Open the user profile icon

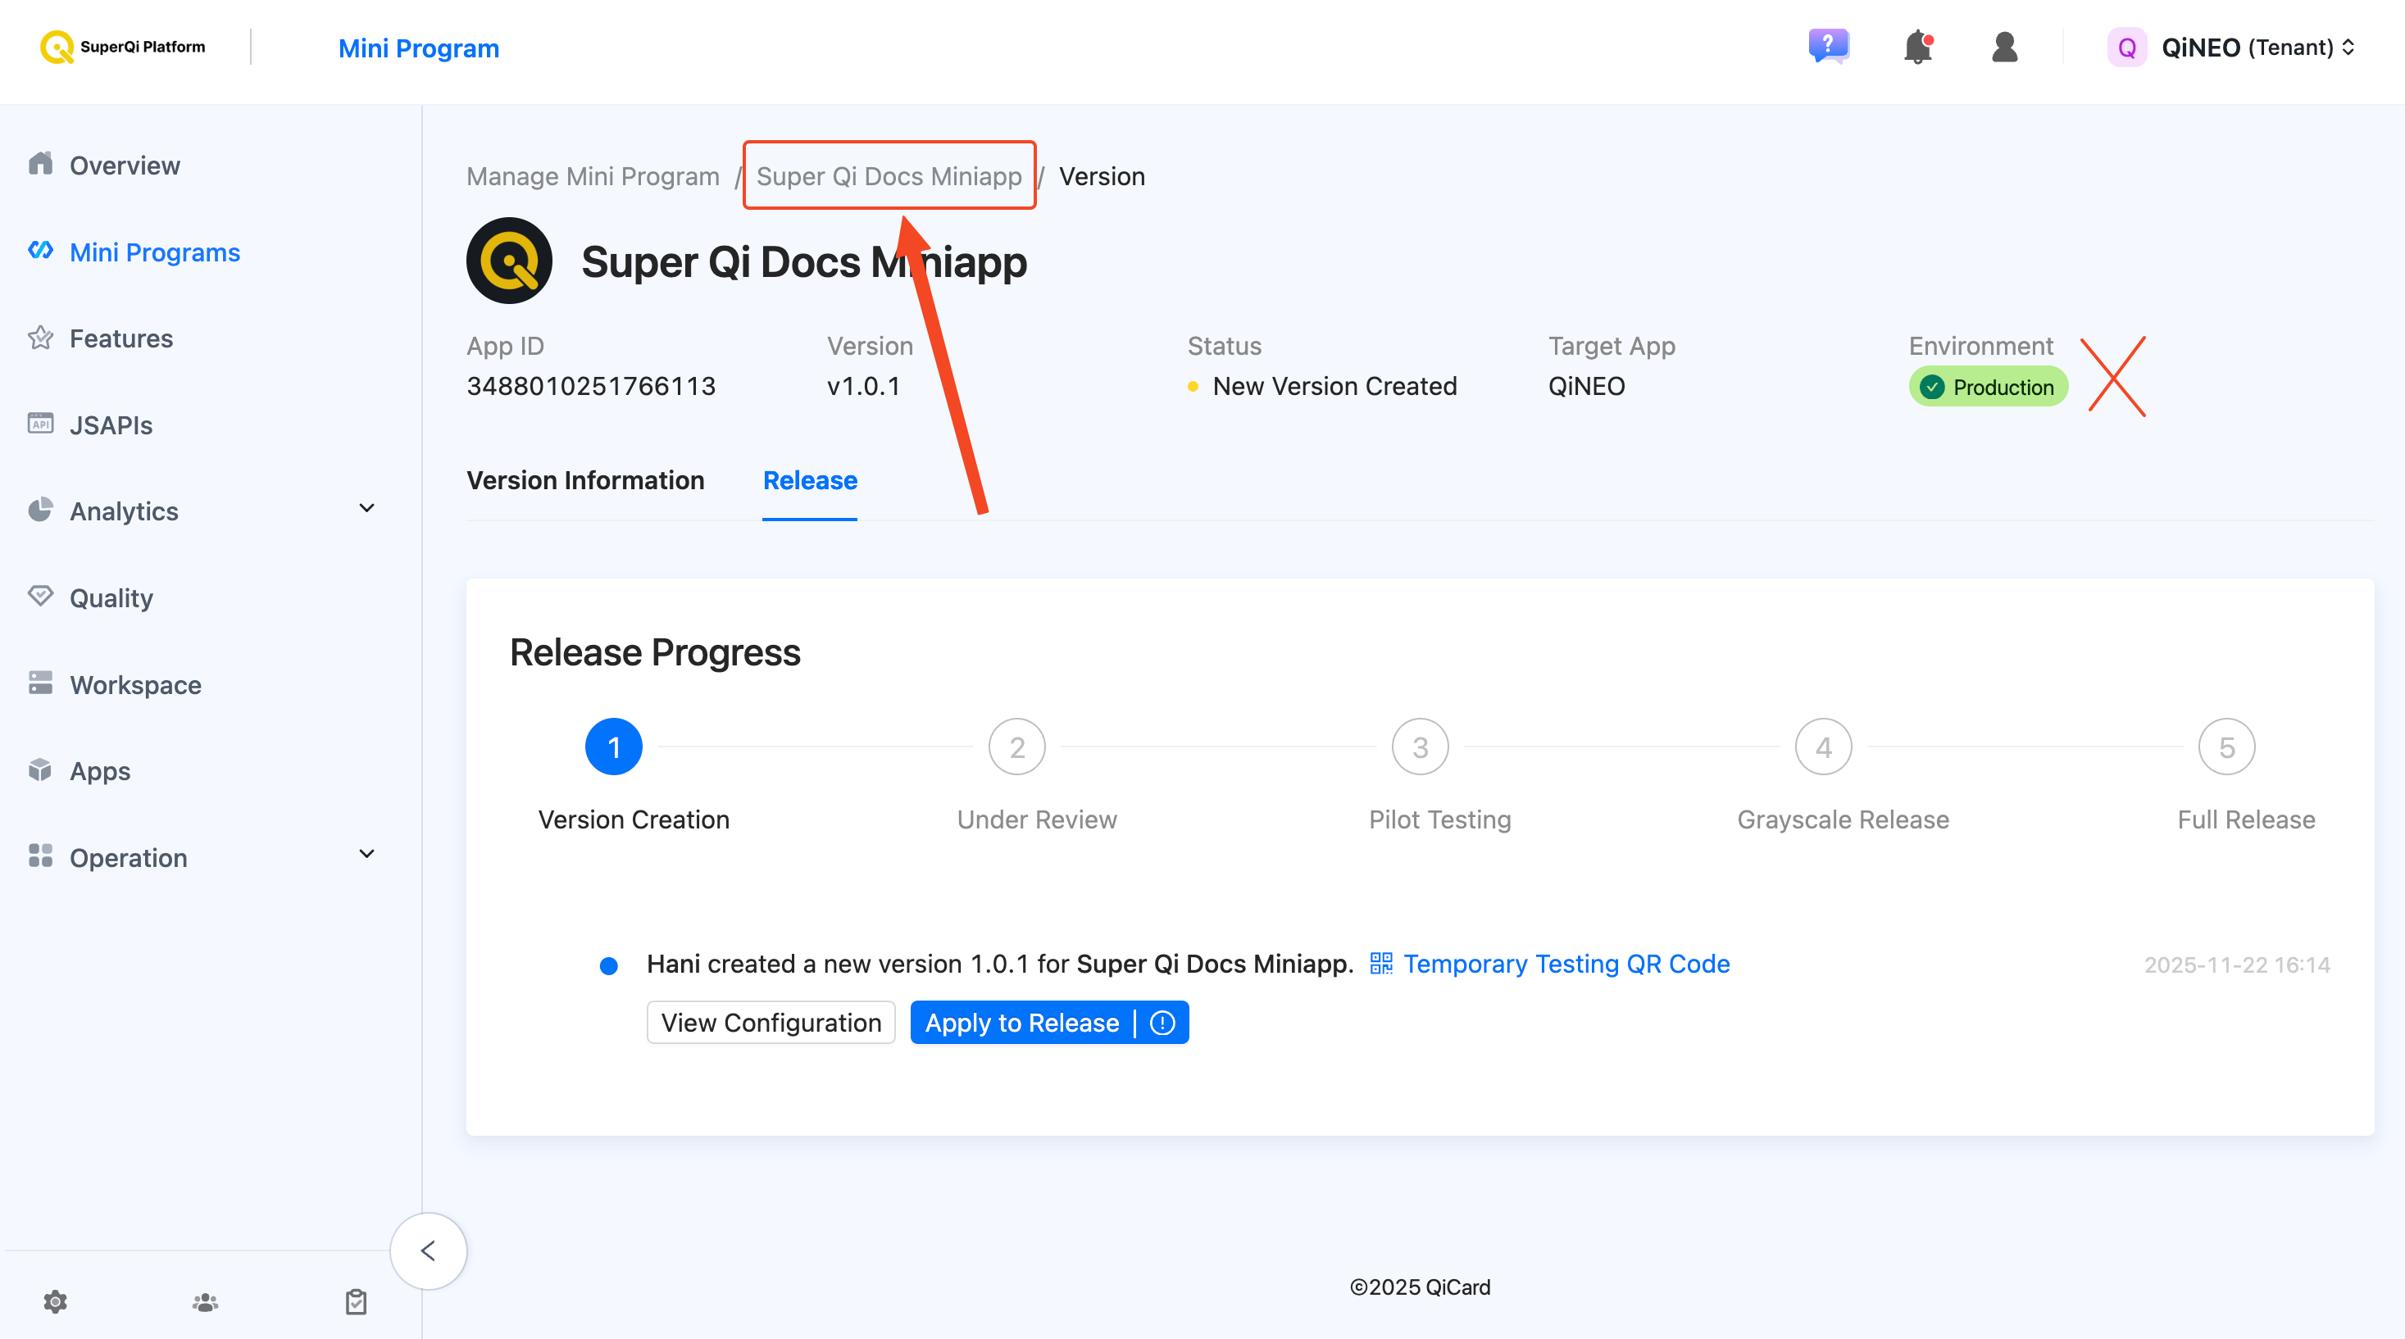[x=2003, y=47]
